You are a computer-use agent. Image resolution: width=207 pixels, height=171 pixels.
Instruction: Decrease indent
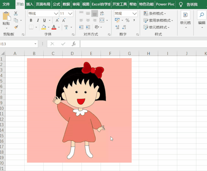pyautogui.click(x=81, y=27)
